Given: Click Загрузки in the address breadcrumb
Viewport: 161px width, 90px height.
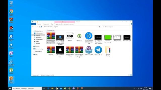Looking at the screenshot, I should (56, 27).
